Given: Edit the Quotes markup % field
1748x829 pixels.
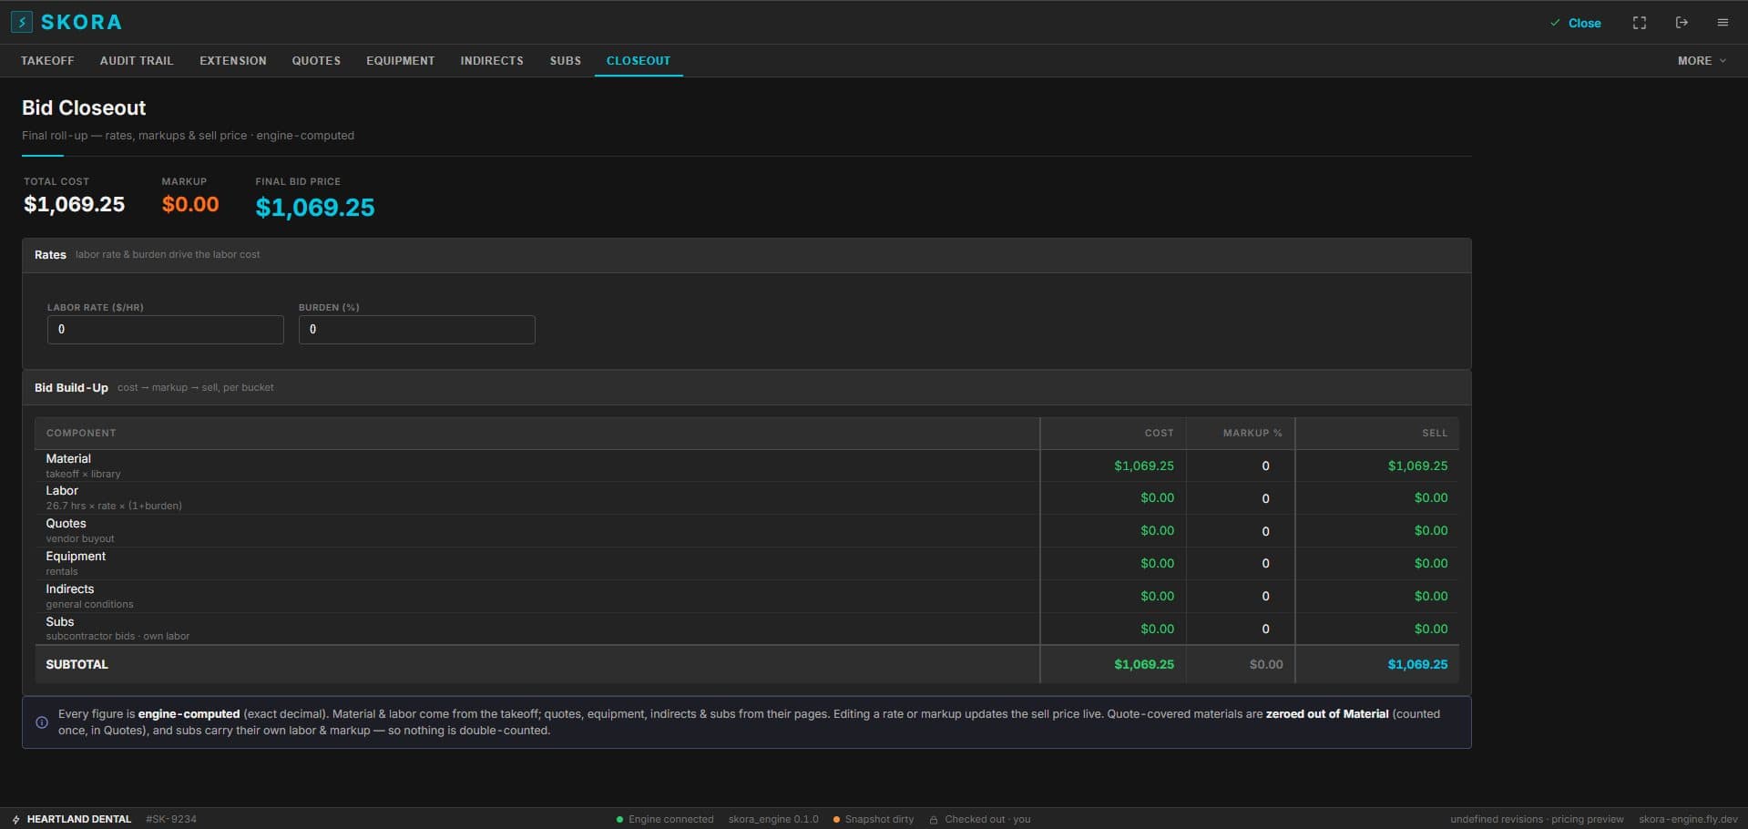Looking at the screenshot, I should (x=1241, y=532).
